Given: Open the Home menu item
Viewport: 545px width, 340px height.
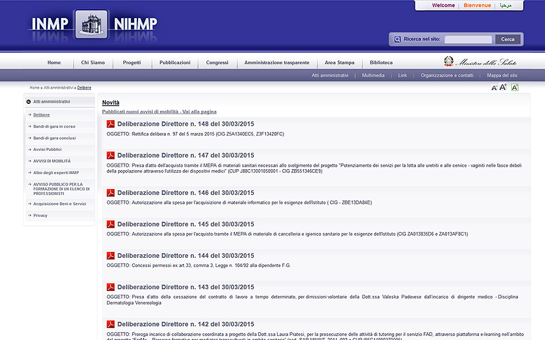Looking at the screenshot, I should (54, 62).
